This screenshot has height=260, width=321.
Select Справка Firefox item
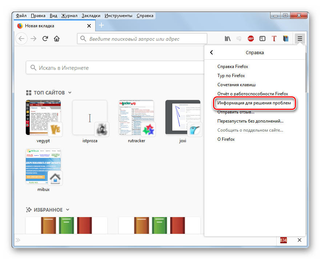[255, 66]
